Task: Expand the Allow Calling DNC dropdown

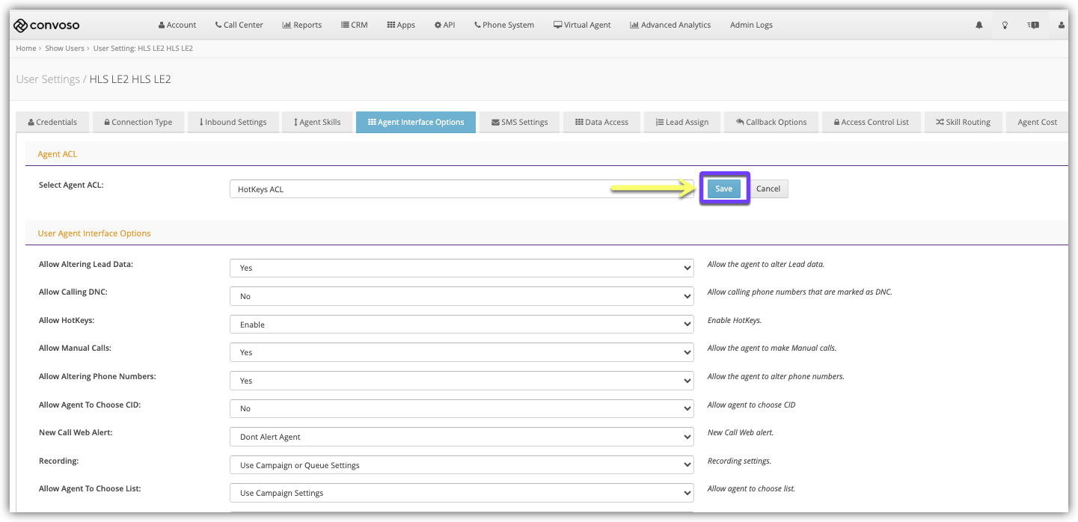Action: [x=462, y=297]
